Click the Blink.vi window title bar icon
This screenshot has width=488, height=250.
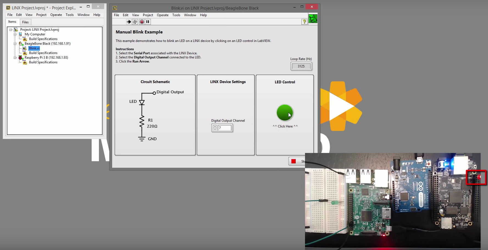(115, 8)
